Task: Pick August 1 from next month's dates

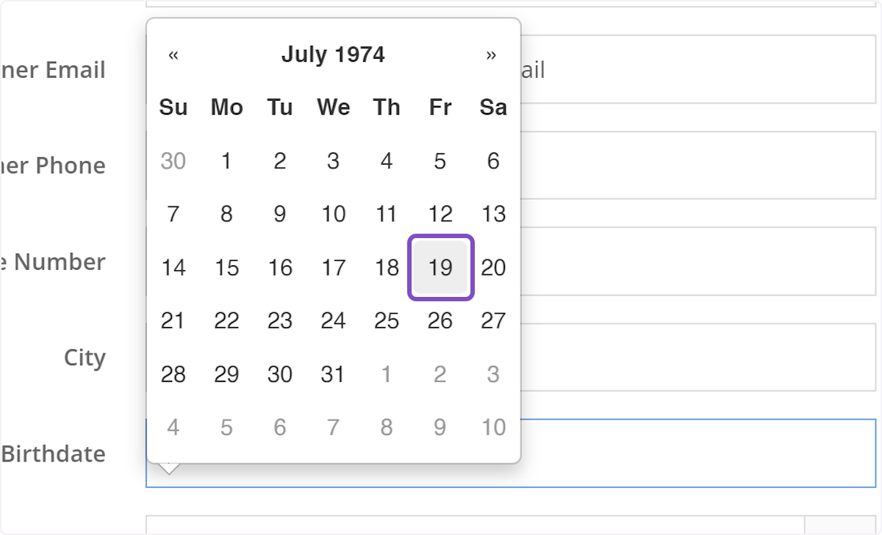Action: tap(386, 374)
